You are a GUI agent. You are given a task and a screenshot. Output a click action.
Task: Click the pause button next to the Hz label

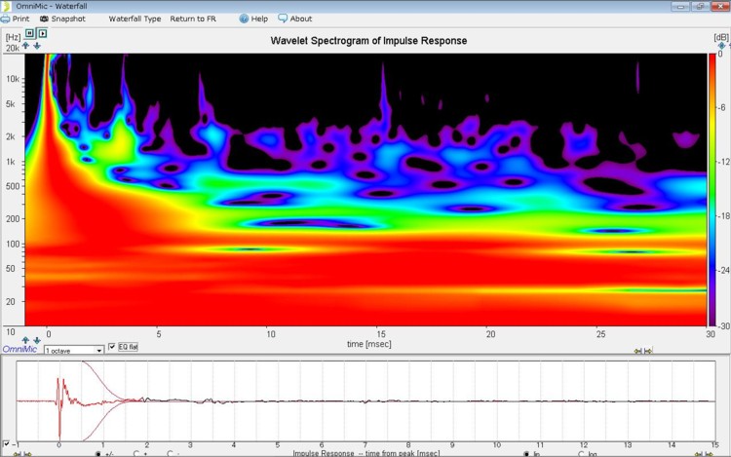[29, 33]
